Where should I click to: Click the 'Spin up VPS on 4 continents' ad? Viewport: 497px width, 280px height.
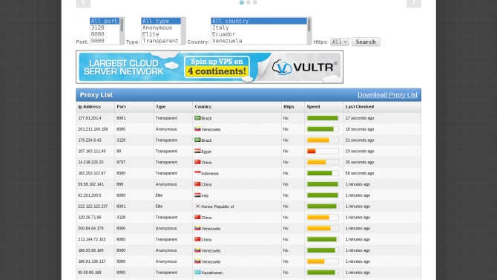point(217,68)
